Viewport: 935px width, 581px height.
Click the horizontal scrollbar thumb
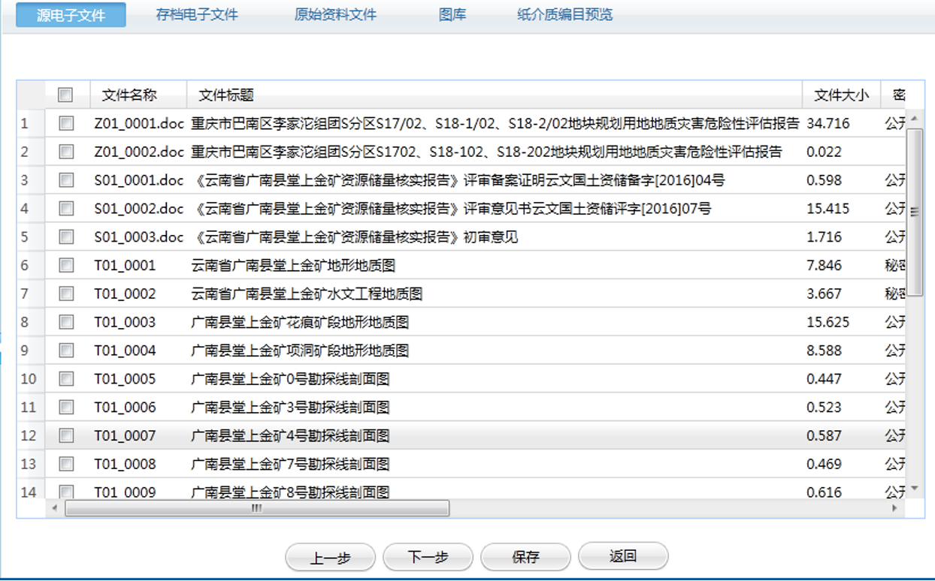click(x=257, y=508)
